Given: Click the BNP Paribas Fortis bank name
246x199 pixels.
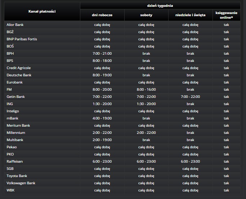Looking at the screenshot, I should (x=22, y=39).
